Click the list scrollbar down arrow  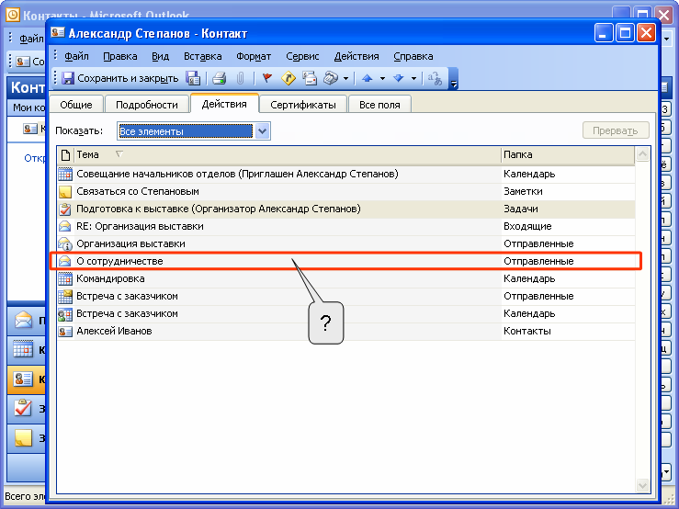[642, 486]
